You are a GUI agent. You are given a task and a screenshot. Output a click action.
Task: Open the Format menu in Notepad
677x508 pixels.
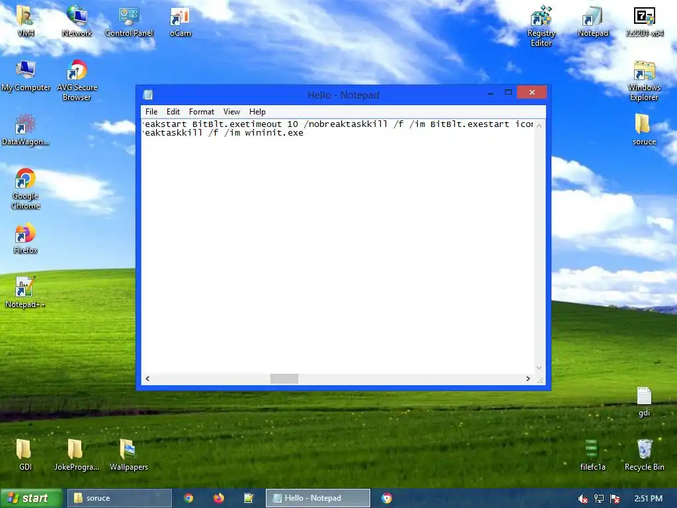[x=202, y=111]
